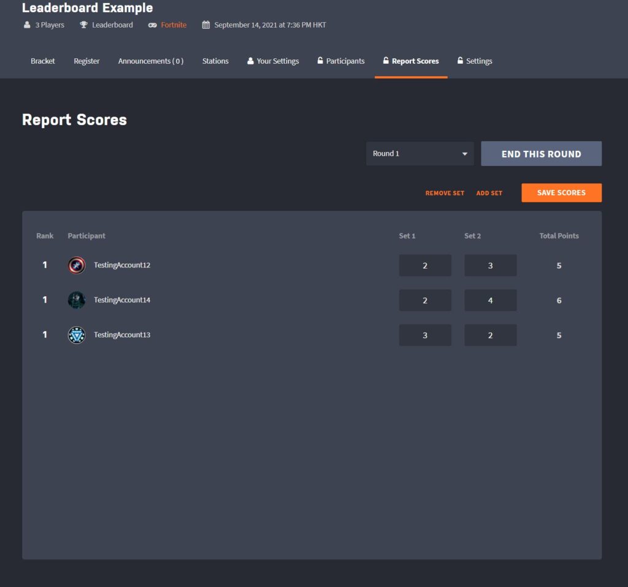Select the Report Scores tab

[411, 61]
